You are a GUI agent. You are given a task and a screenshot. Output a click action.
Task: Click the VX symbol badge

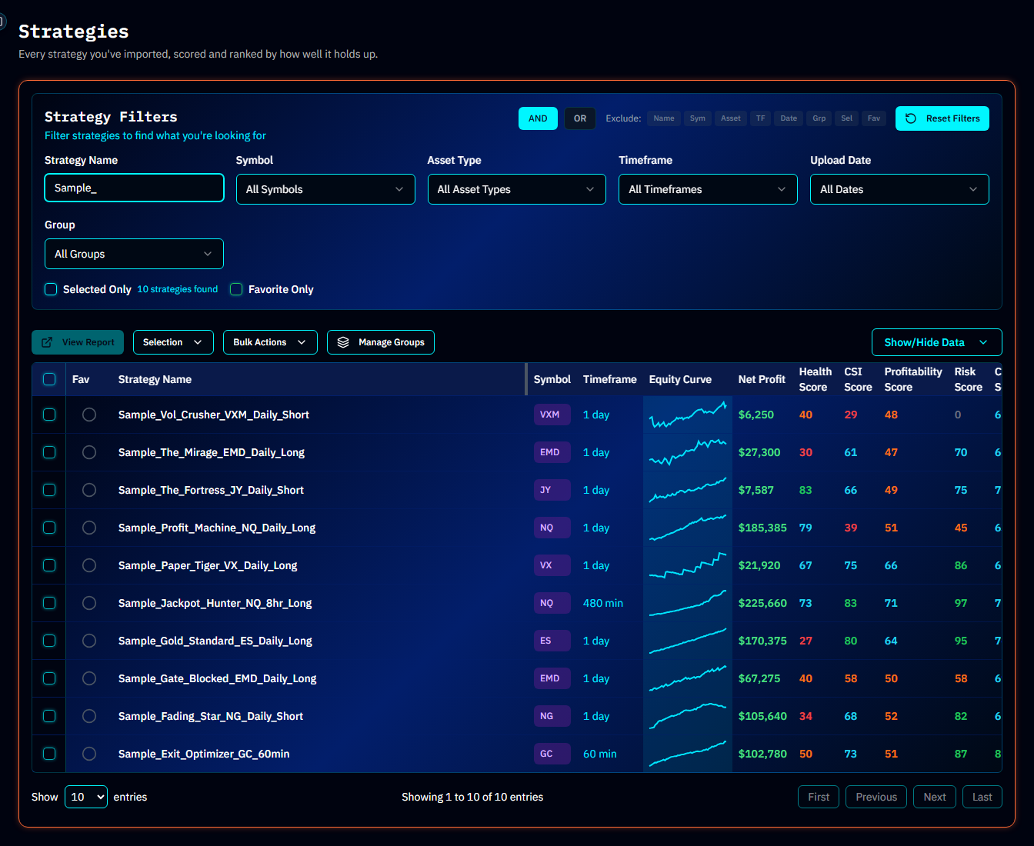(552, 565)
